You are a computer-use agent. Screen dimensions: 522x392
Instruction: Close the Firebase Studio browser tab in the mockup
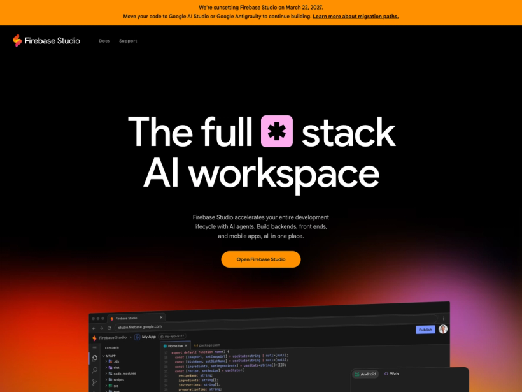161,317
